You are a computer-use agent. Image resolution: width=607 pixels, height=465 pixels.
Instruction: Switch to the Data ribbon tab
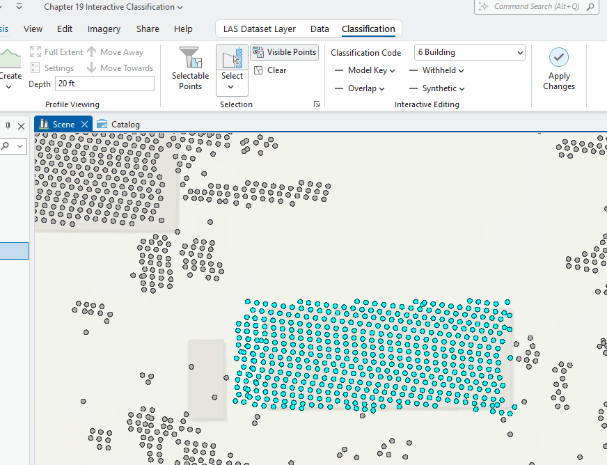coord(320,29)
